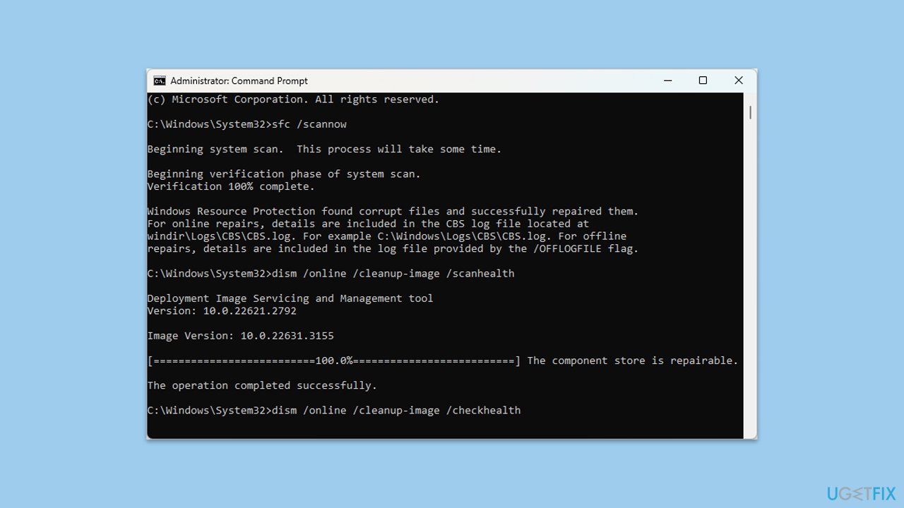Click '(c) Microsoft Corporation. All rights reserved.' line

[x=293, y=99]
